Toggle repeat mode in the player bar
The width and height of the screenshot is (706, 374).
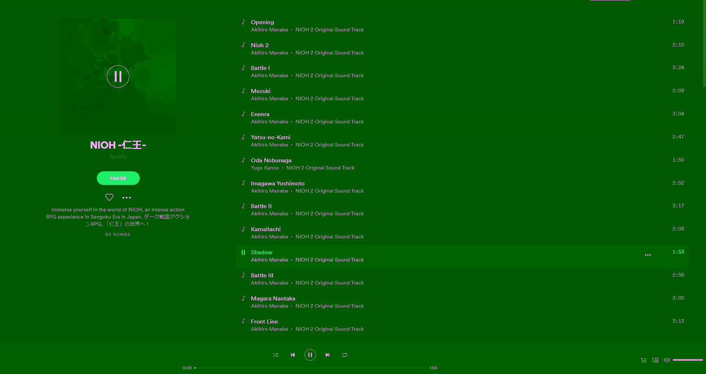click(345, 355)
